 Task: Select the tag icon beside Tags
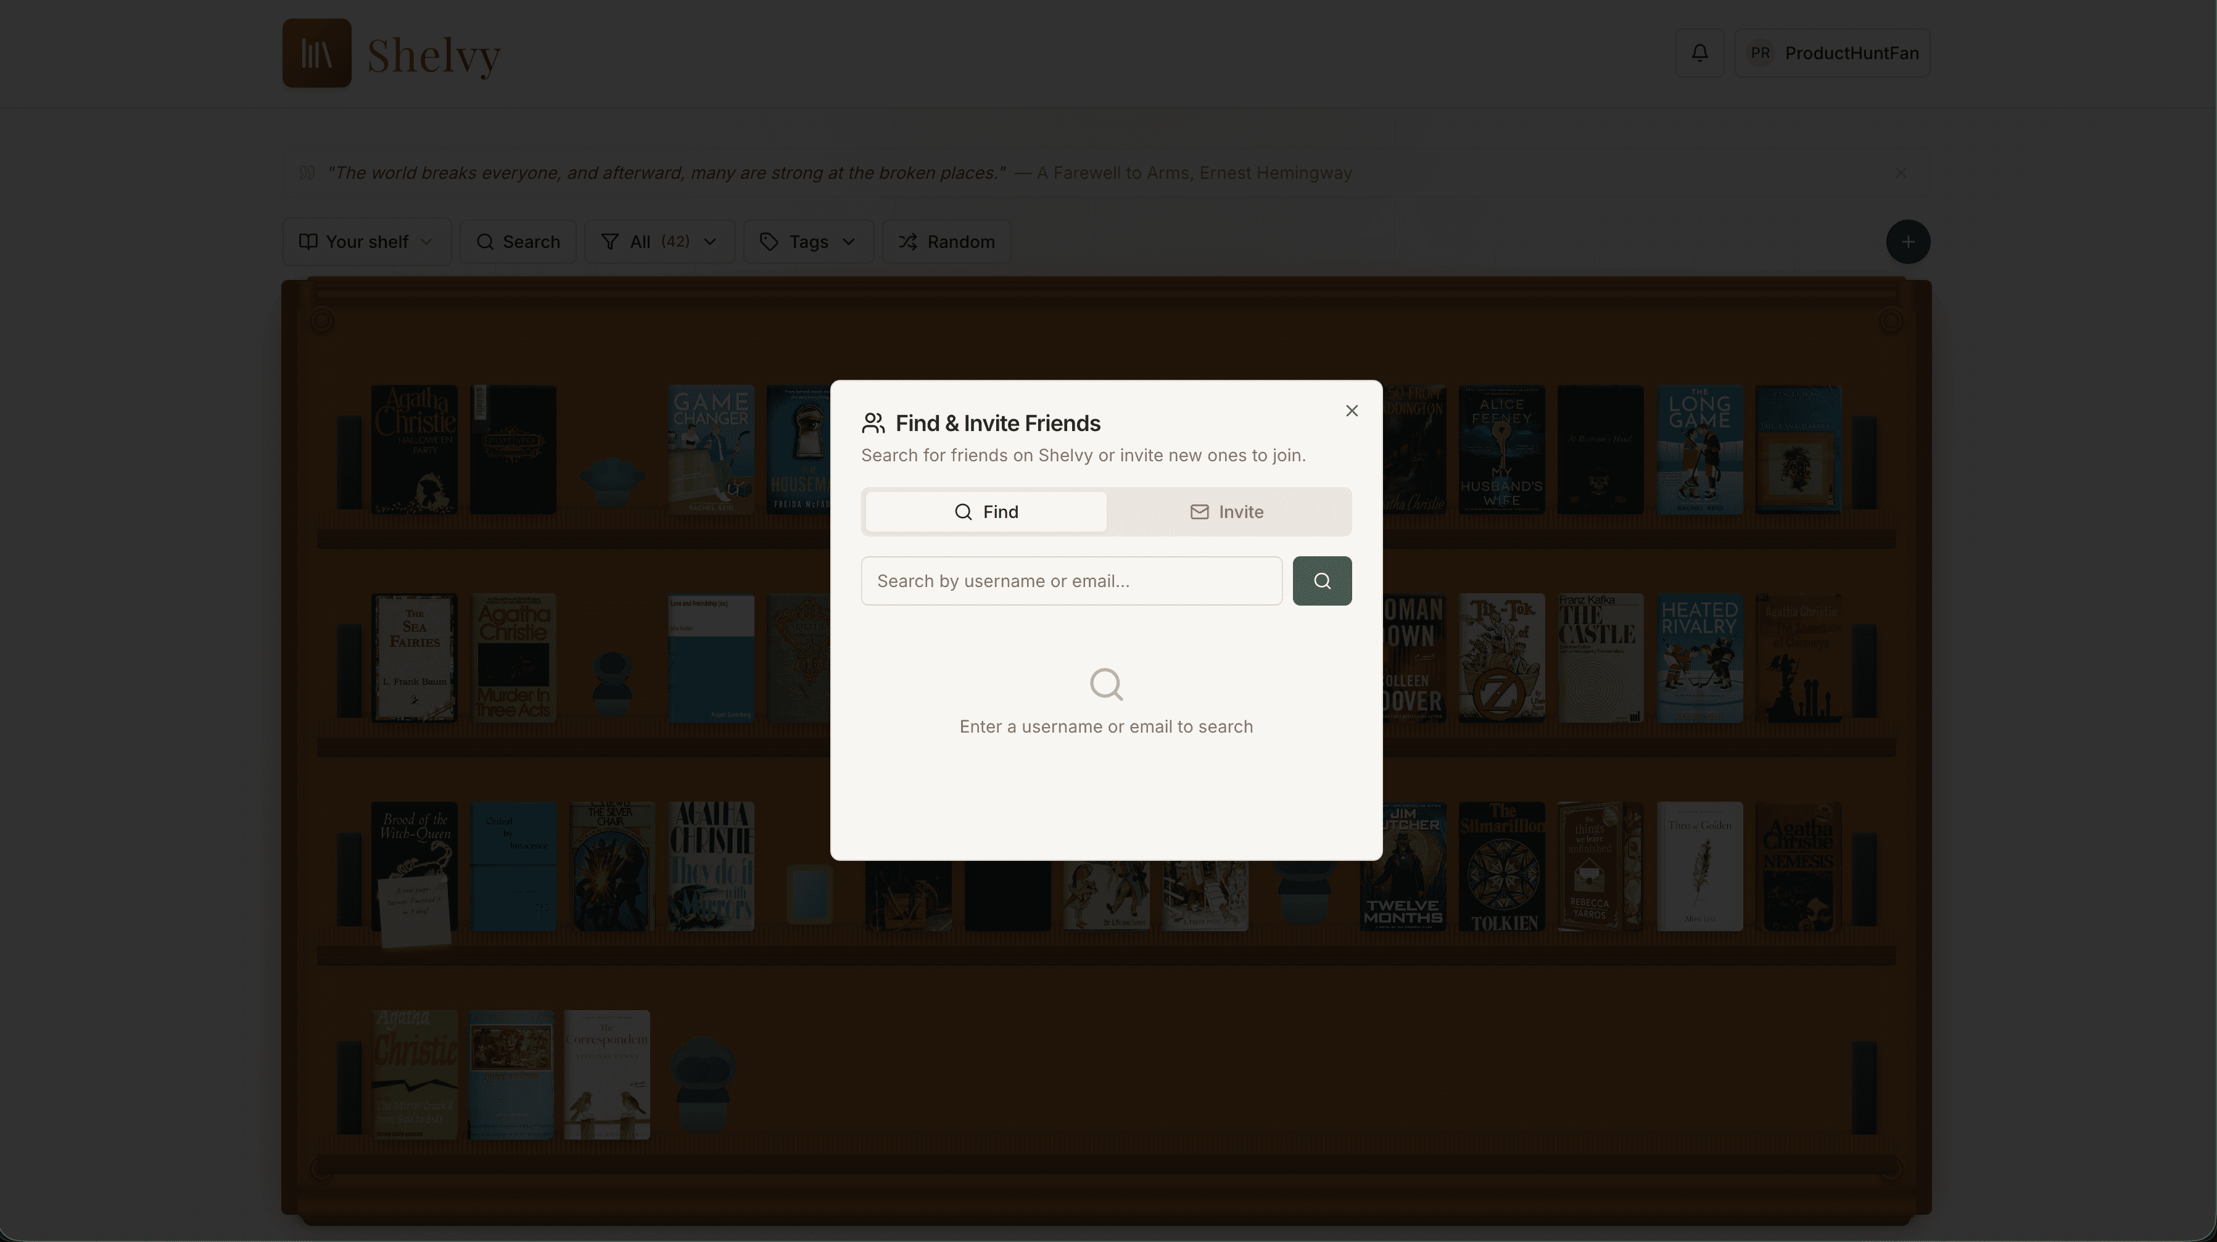(769, 242)
